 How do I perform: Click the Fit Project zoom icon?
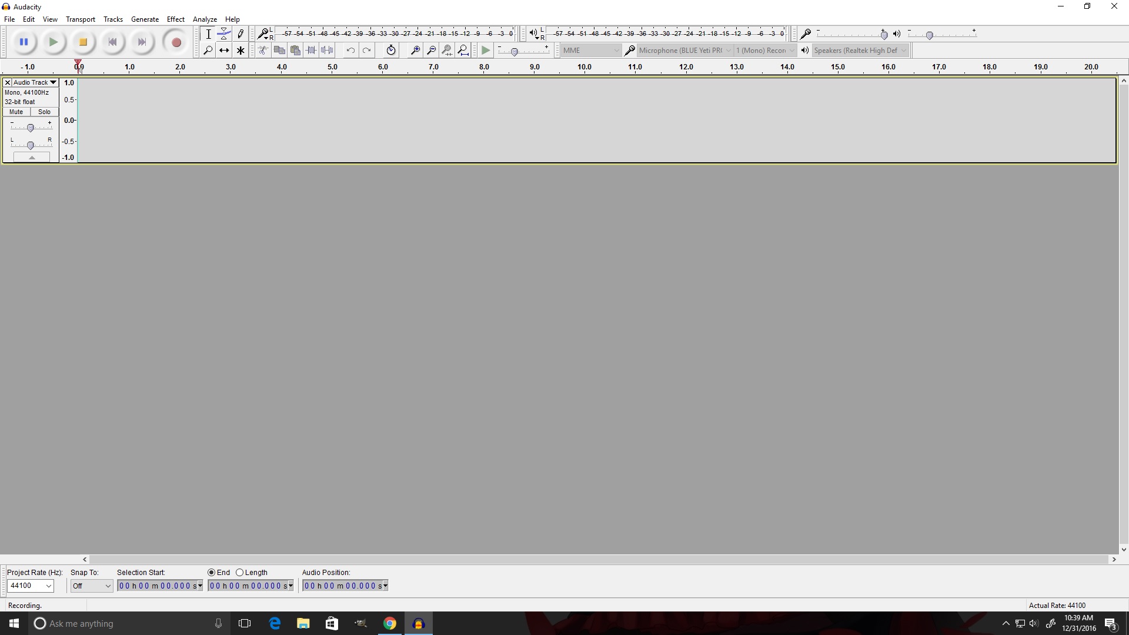[463, 51]
